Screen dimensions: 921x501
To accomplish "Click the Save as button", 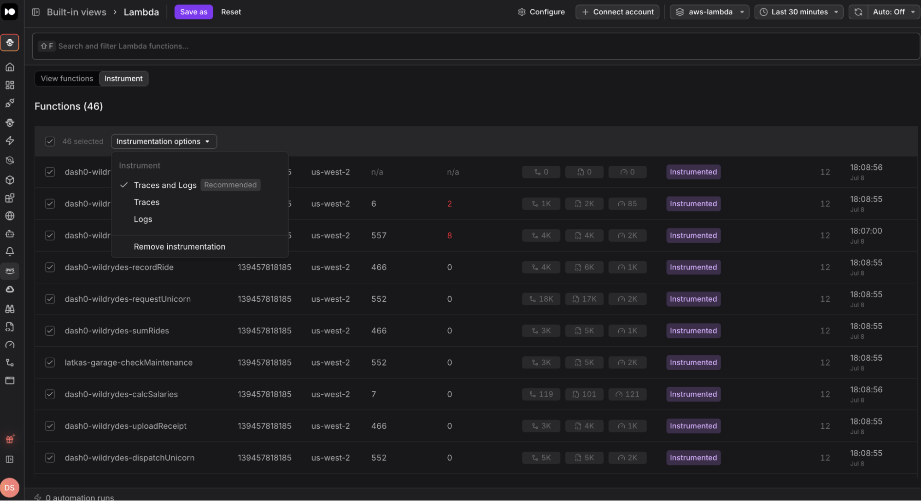I will pos(194,12).
